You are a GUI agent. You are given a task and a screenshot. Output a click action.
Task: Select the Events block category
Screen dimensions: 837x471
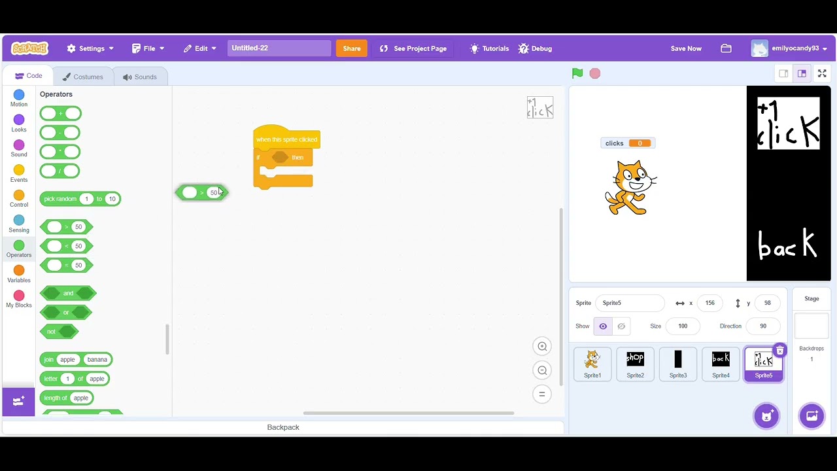[x=19, y=174]
